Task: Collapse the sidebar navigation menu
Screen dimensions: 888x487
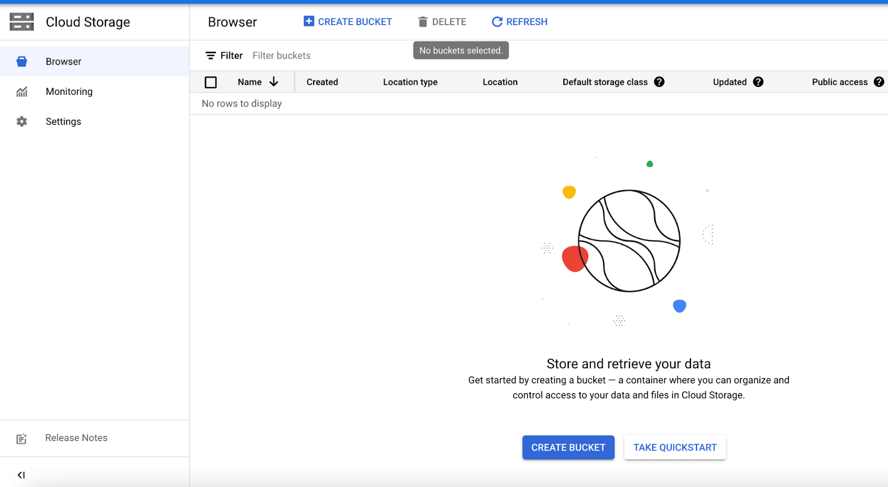Action: tap(21, 475)
